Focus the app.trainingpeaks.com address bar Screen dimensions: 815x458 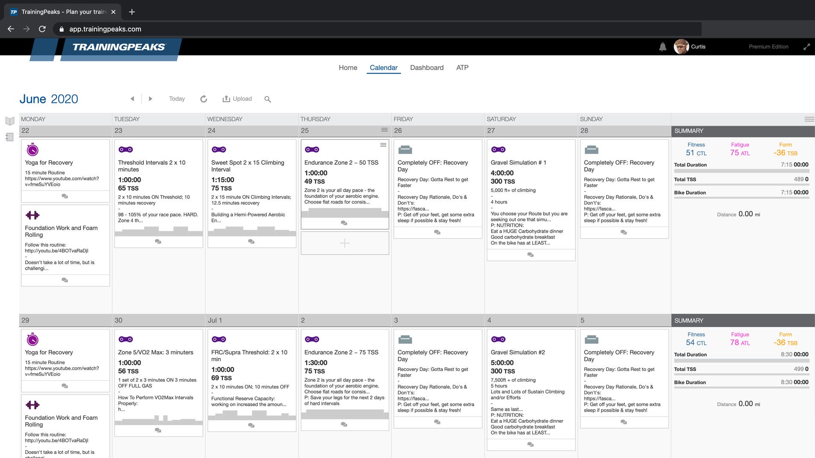coord(378,29)
